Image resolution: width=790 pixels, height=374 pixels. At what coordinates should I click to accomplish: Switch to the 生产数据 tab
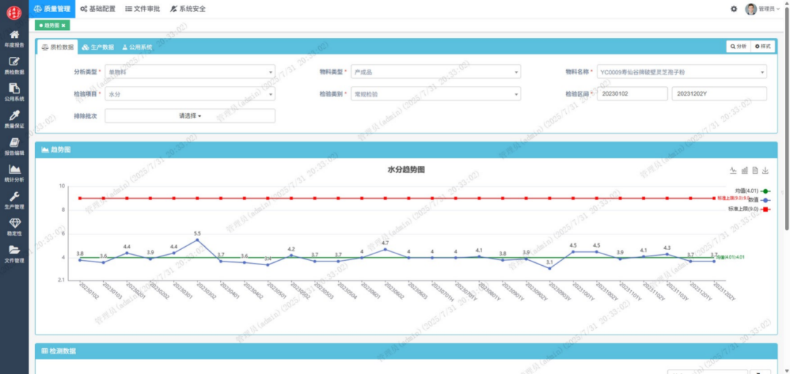pyautogui.click(x=97, y=47)
